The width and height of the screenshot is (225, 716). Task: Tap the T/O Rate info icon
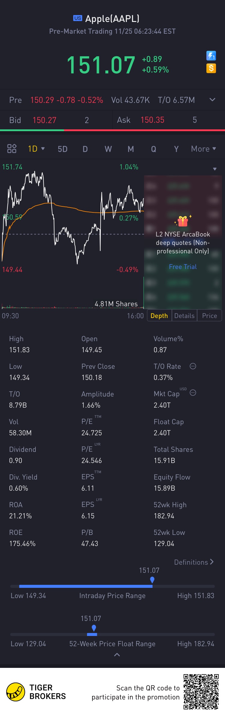pyautogui.click(x=193, y=366)
